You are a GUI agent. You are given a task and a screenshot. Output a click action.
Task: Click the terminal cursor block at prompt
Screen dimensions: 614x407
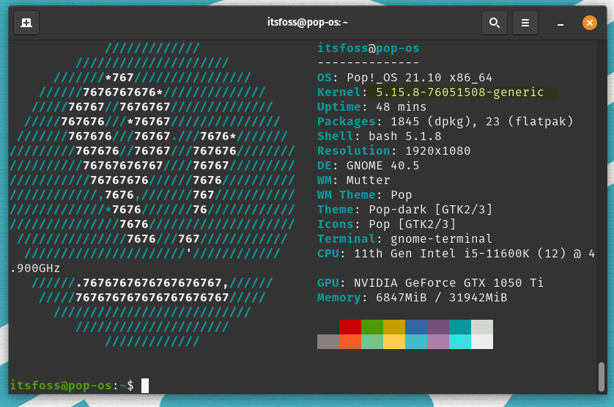click(x=145, y=385)
